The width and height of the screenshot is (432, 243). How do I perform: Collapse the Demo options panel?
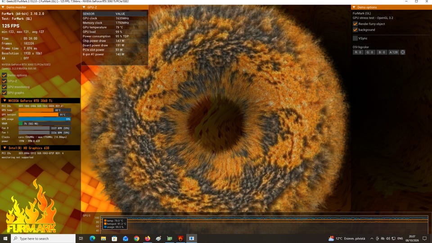(354, 7)
